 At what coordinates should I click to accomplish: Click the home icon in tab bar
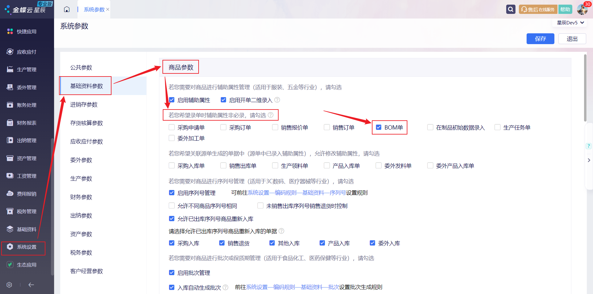67,9
